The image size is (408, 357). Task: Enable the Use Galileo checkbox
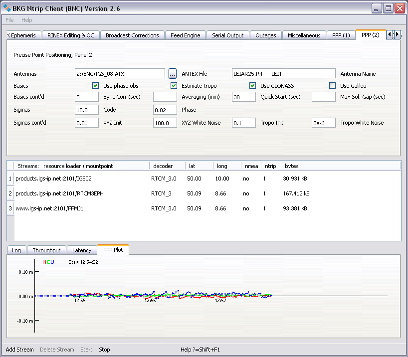(332, 86)
